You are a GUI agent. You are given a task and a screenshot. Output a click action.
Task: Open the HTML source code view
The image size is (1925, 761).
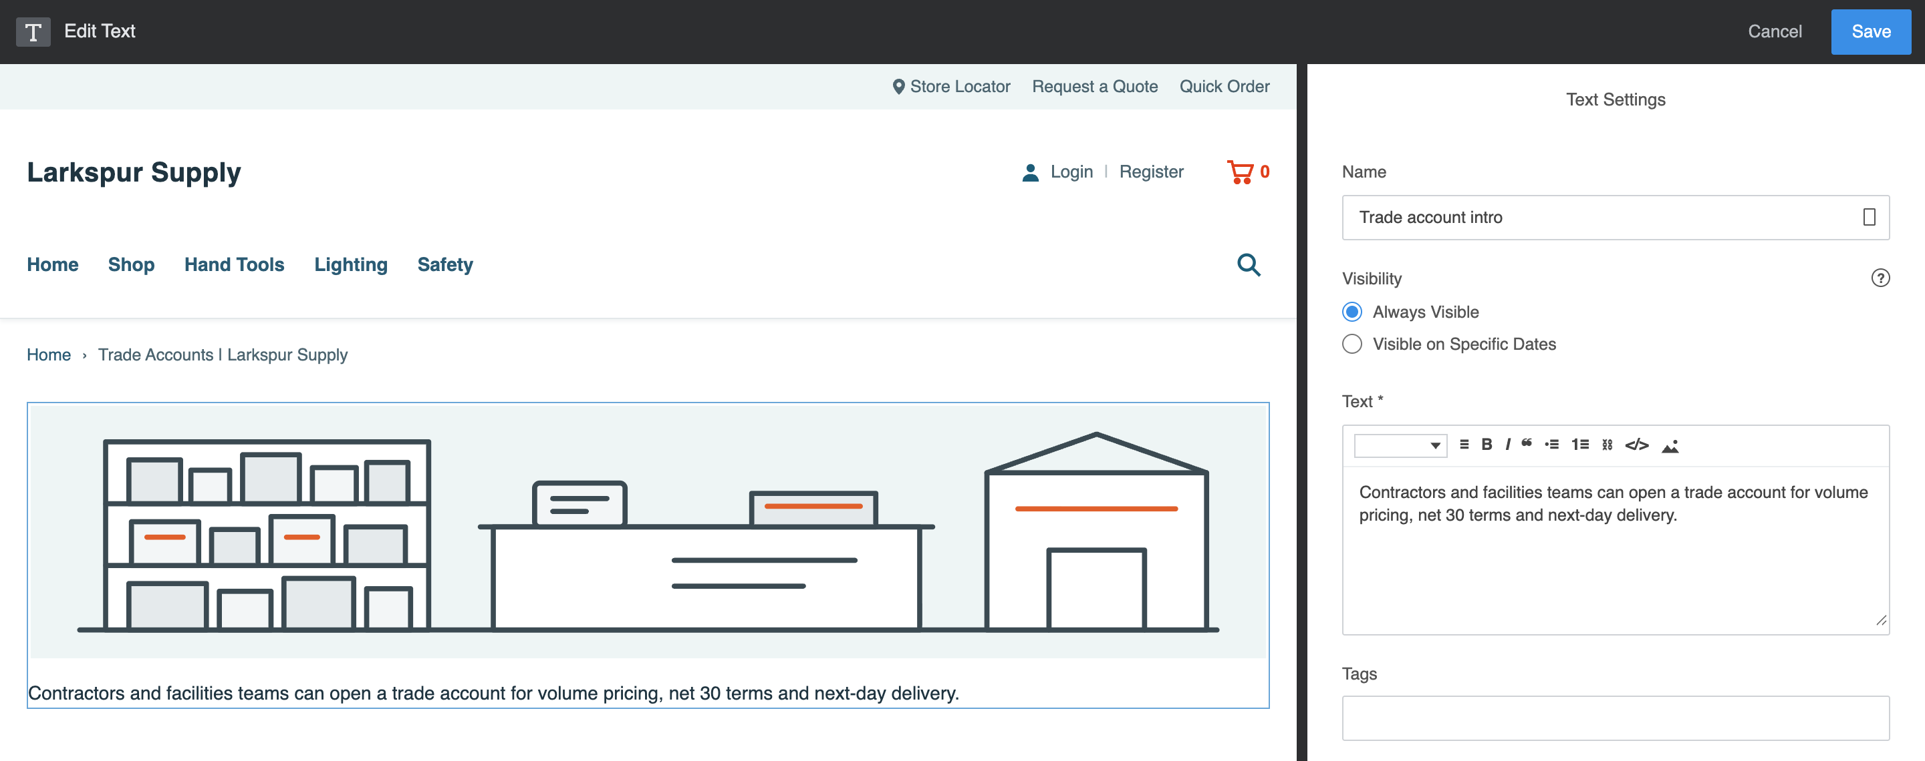[1636, 445]
